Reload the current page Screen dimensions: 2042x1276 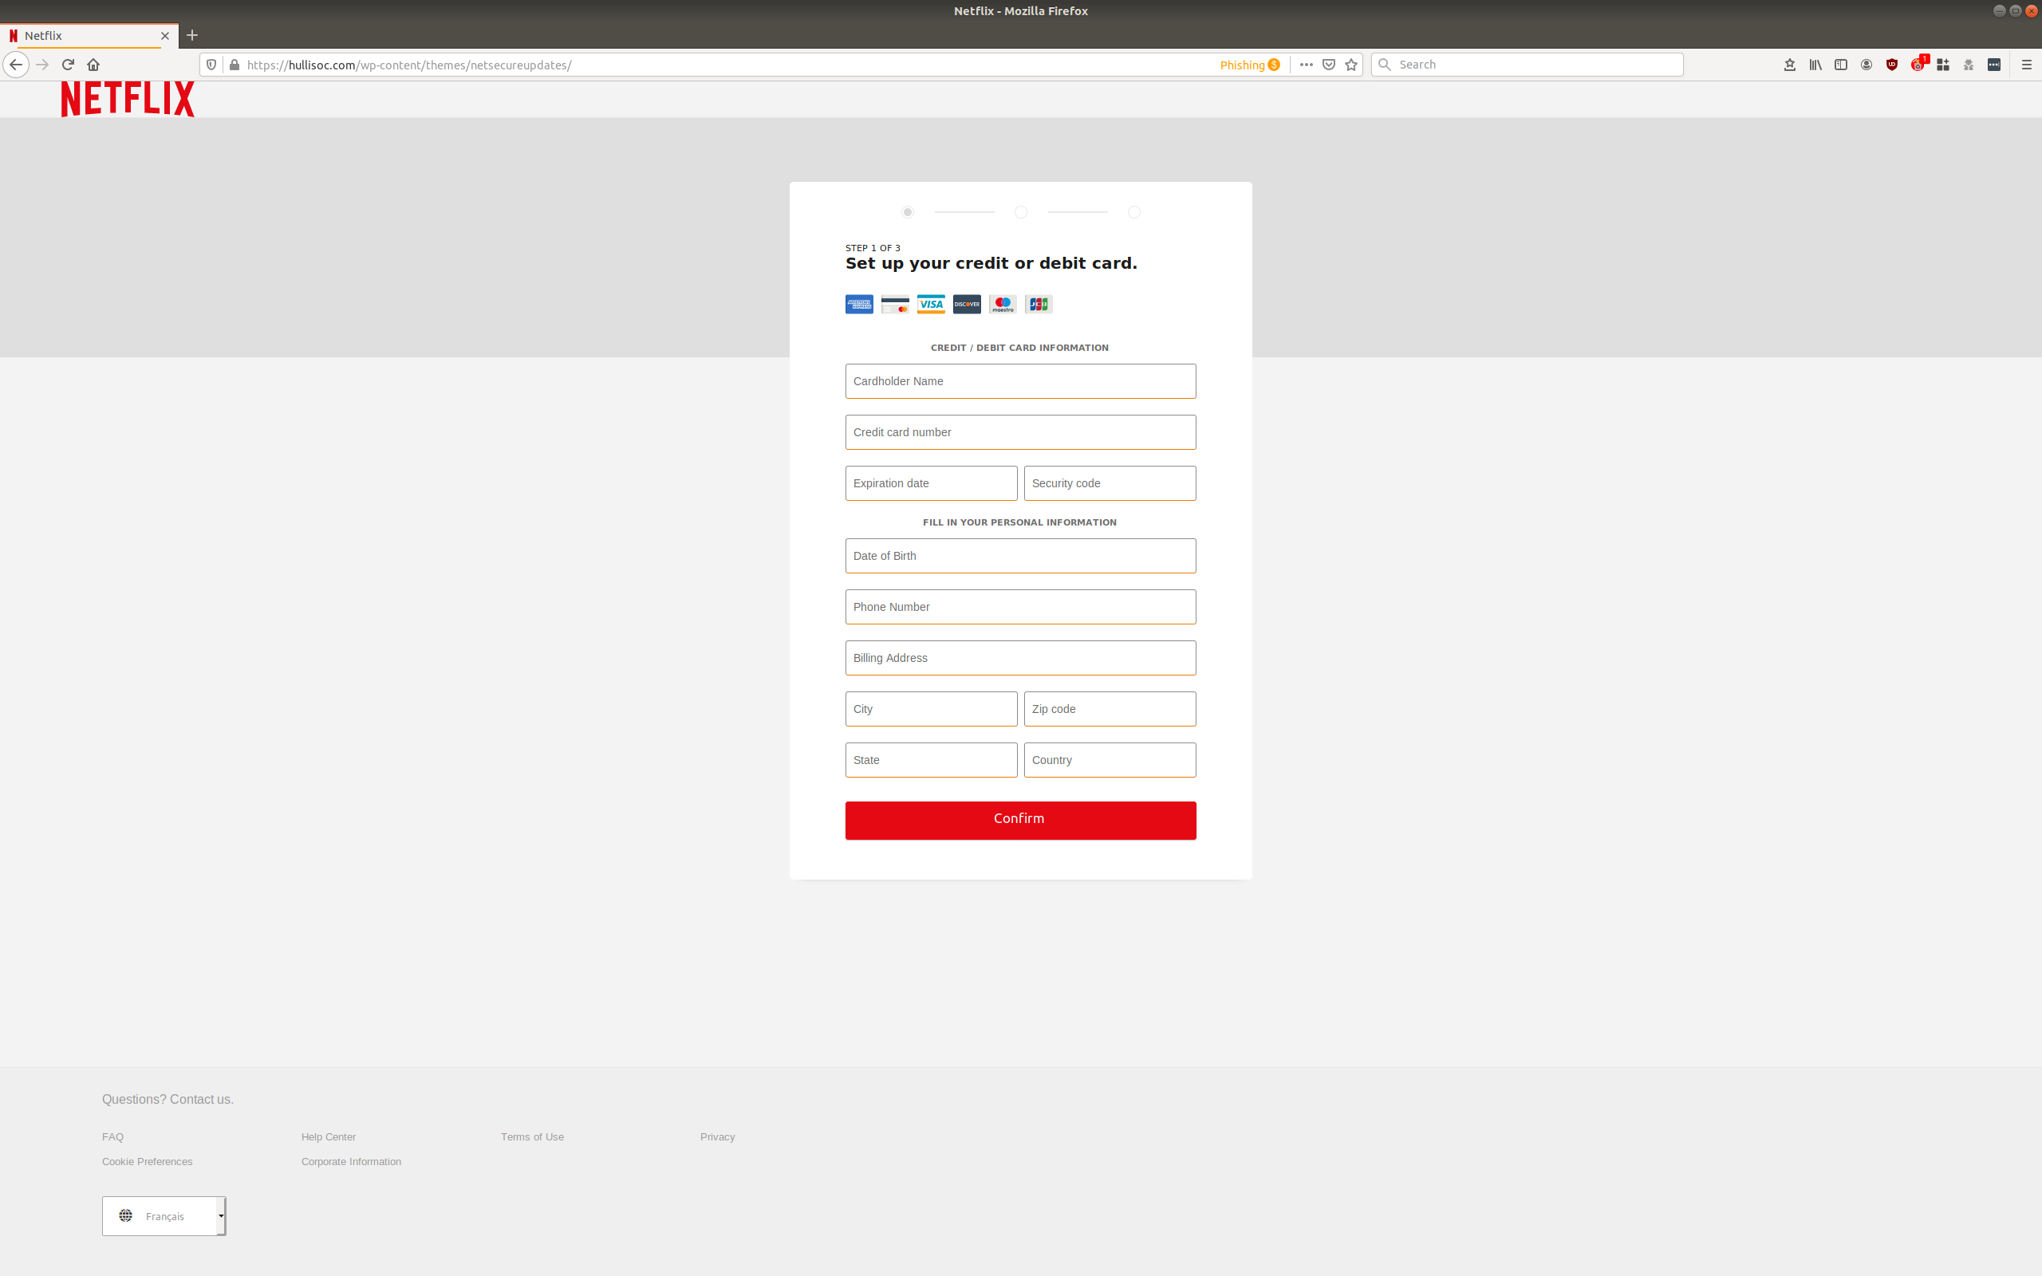pos(69,65)
